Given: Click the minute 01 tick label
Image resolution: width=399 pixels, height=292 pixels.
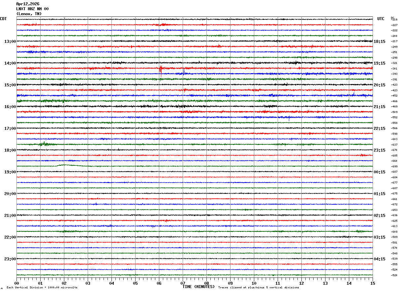Looking at the screenshot, I should tap(40, 283).
